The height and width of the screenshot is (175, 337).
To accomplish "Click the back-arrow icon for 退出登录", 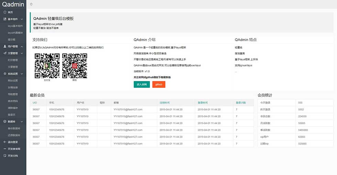I will 5,142.
